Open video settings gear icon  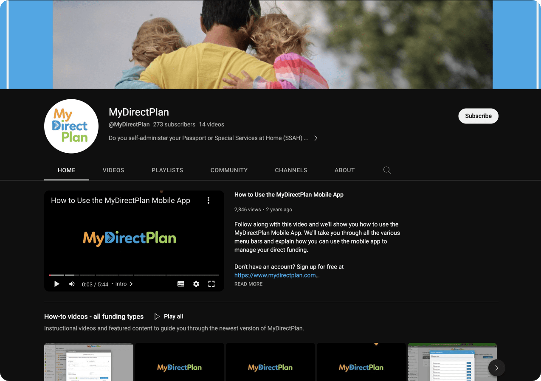(196, 284)
